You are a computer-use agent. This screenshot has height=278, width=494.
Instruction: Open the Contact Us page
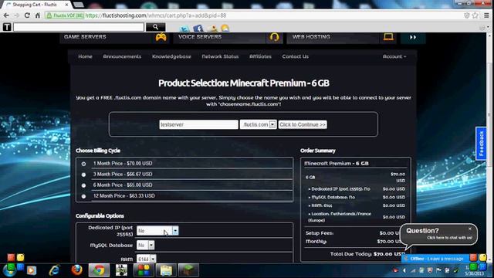tap(295, 56)
